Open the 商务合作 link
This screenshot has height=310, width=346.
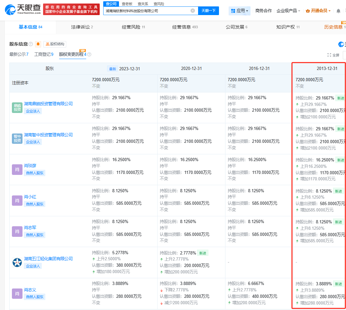pos(263,11)
